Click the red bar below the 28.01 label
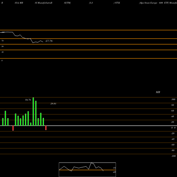This screenshot has width=177, height=177. tap(46, 128)
